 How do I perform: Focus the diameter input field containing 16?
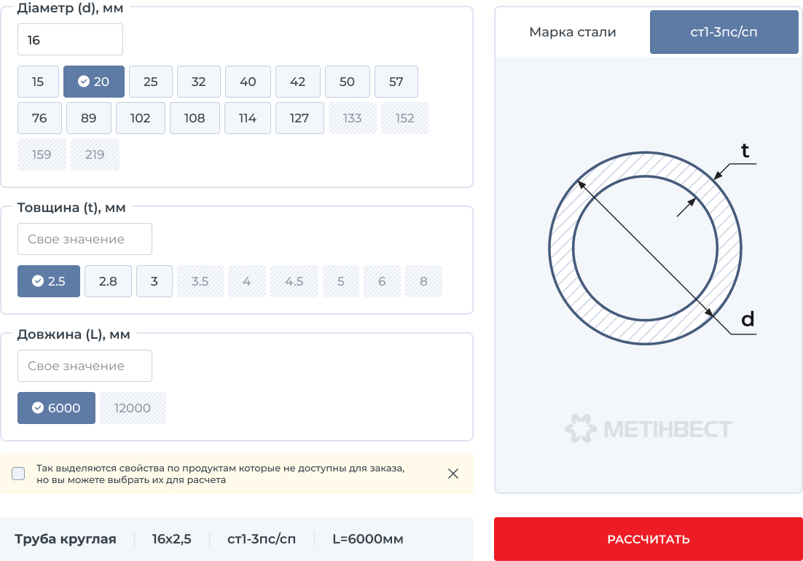tap(70, 39)
